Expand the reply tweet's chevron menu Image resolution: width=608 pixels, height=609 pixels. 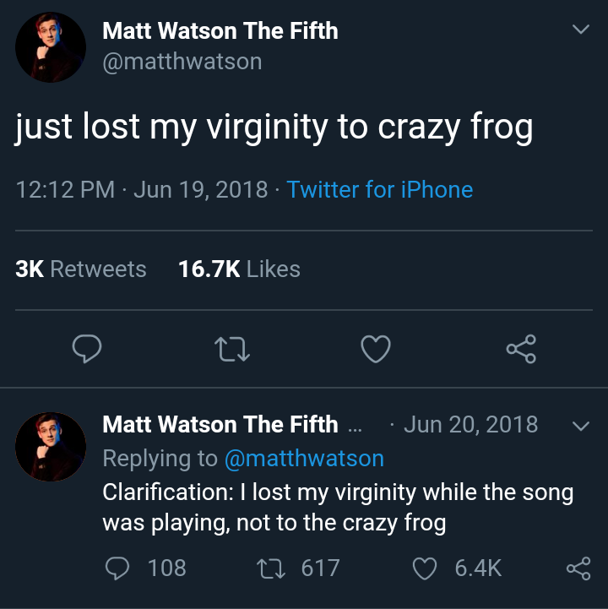[x=580, y=426]
